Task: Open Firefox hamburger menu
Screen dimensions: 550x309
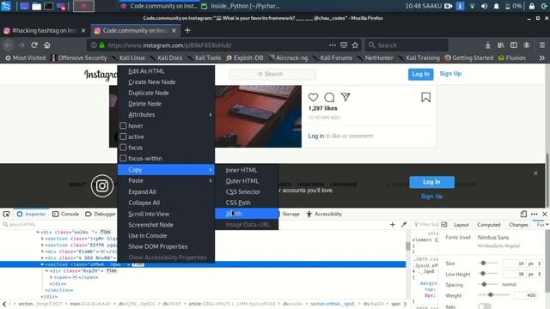Action: point(542,45)
